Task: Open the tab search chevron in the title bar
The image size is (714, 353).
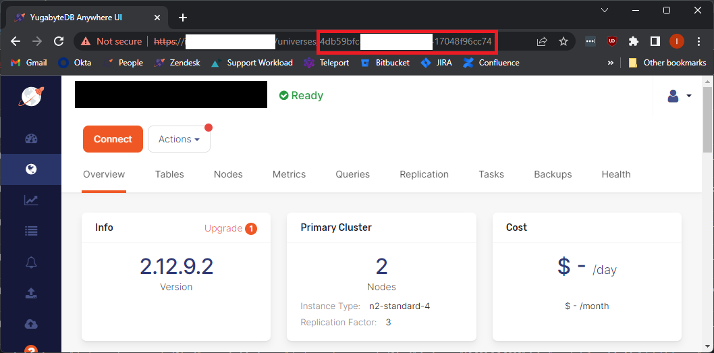Action: pyautogui.click(x=605, y=10)
